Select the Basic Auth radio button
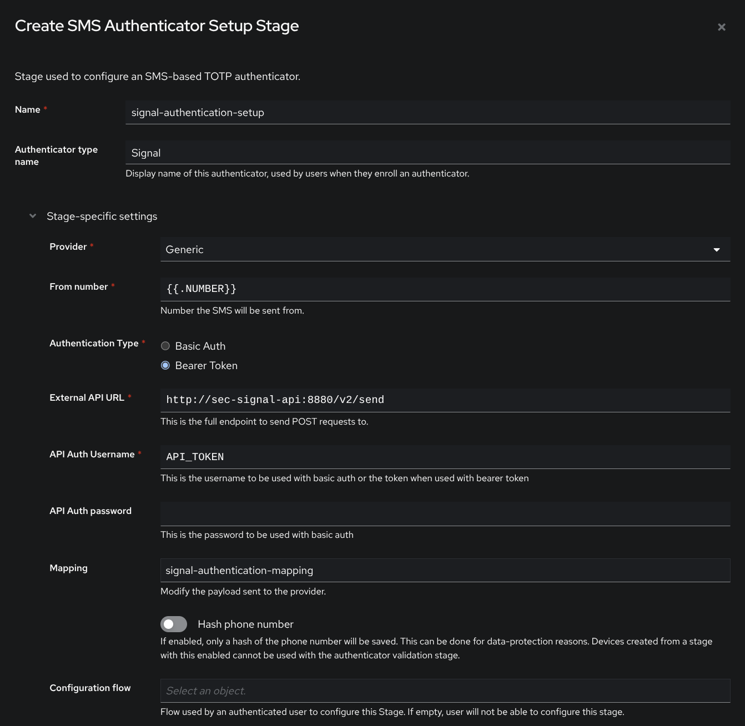This screenshot has width=745, height=726. click(x=165, y=346)
